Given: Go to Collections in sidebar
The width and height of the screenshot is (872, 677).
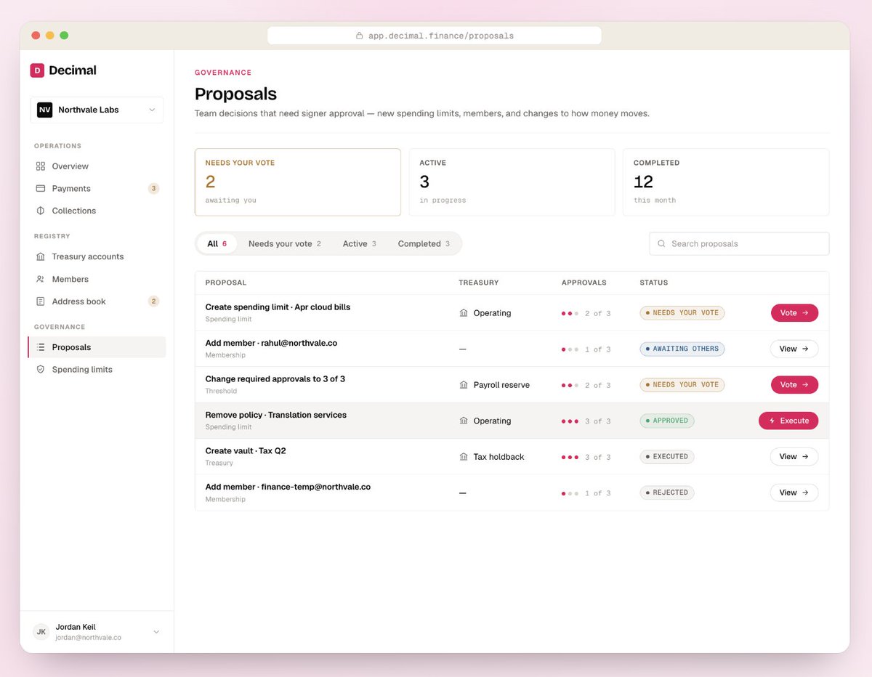Looking at the screenshot, I should click(x=97, y=211).
